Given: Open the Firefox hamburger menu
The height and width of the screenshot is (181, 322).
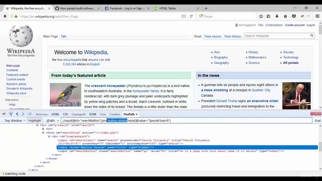Looking at the screenshot, I should click(317, 16).
